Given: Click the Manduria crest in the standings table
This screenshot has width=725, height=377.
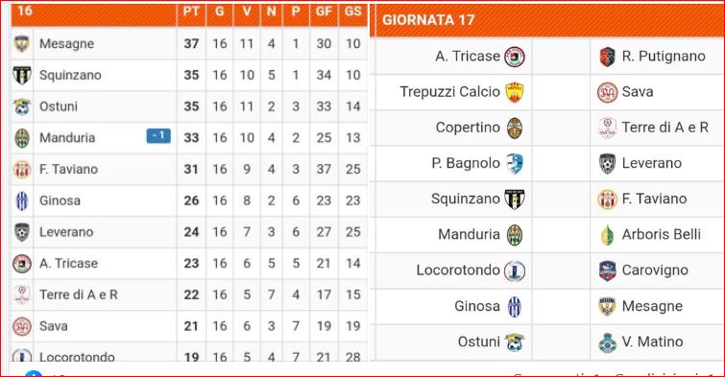Looking at the screenshot, I should [x=22, y=138].
